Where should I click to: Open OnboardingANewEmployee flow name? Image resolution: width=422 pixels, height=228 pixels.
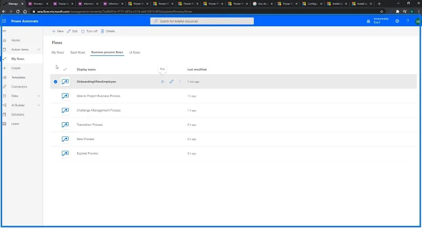(x=97, y=82)
